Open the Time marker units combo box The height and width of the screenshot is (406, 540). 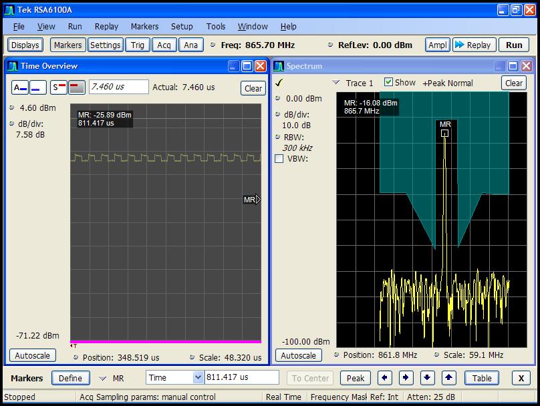point(197,378)
